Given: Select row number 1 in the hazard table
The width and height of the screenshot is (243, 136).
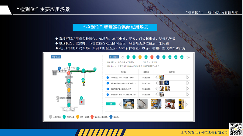Looking at the screenshot, I should (108, 77).
